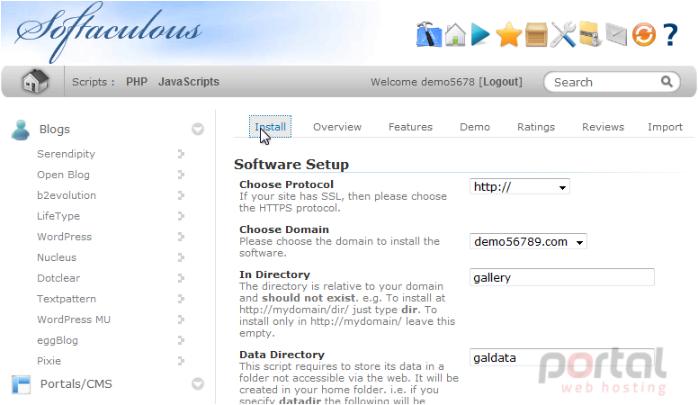Click the Portals/CMS category label
This screenshot has width=698, height=405.
click(76, 383)
